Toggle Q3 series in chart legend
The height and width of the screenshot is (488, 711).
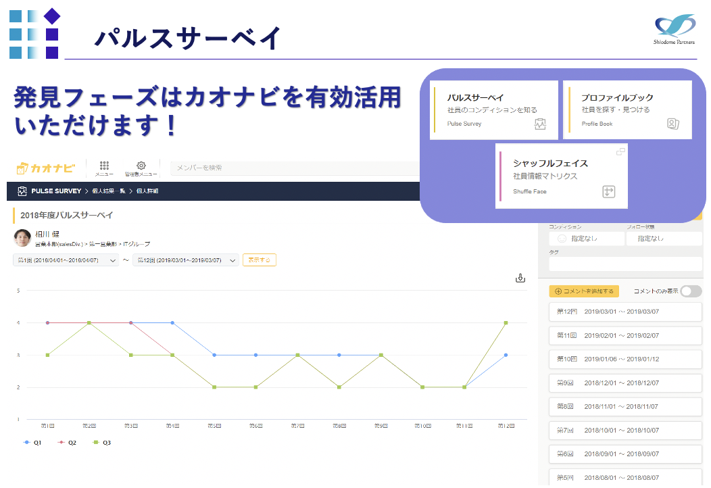(101, 443)
